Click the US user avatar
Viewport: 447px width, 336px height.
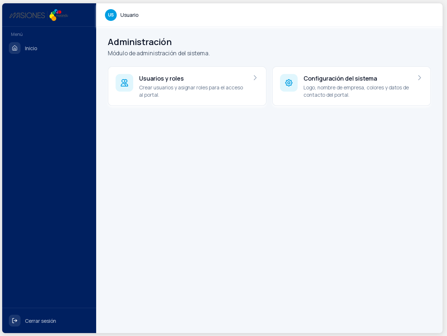(x=111, y=15)
